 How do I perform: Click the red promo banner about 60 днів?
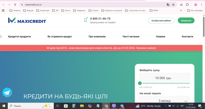pos(101,48)
